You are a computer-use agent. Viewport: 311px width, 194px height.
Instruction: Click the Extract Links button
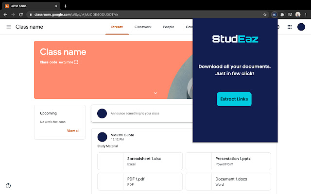coord(234,99)
